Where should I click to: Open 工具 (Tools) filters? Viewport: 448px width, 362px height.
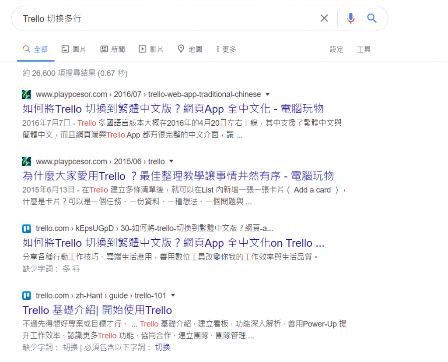(x=364, y=49)
